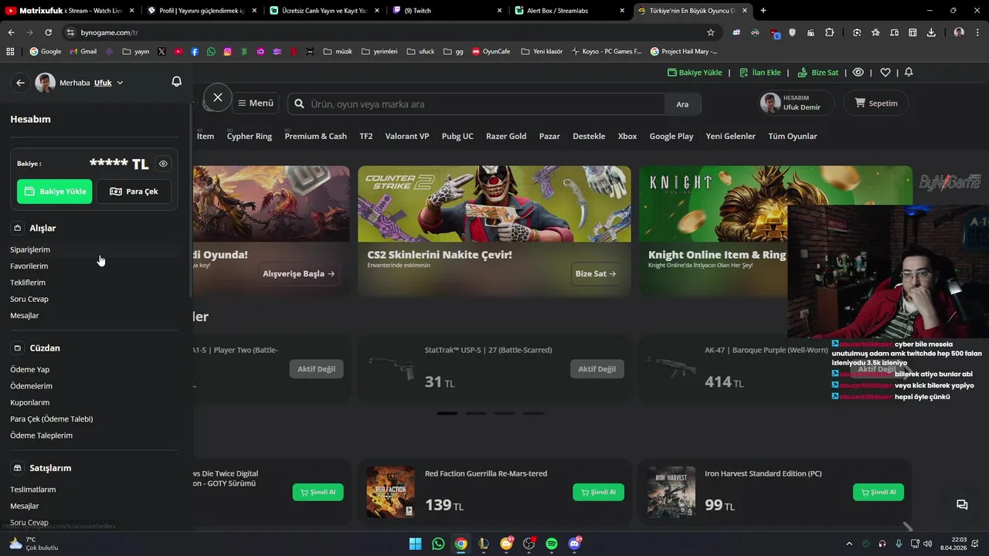This screenshot has width=989, height=556.
Task: Open the Red Faction Guerrilla game thumbnail
Action: point(391,491)
